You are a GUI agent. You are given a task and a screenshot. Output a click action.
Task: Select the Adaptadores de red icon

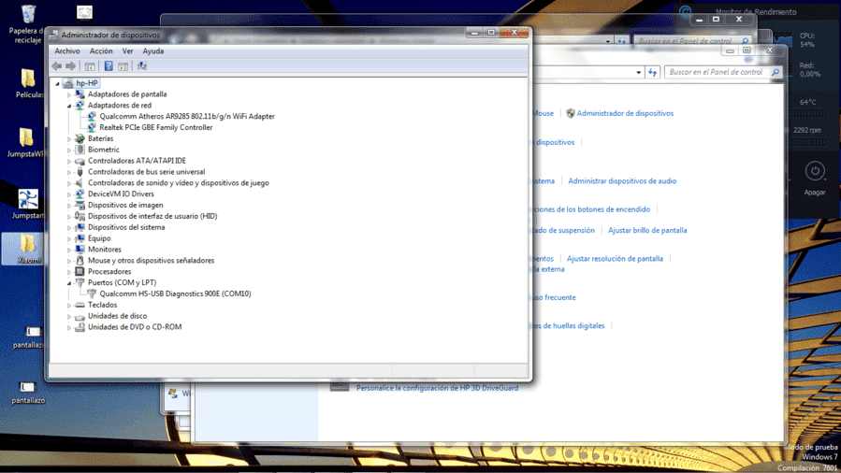[x=80, y=106]
